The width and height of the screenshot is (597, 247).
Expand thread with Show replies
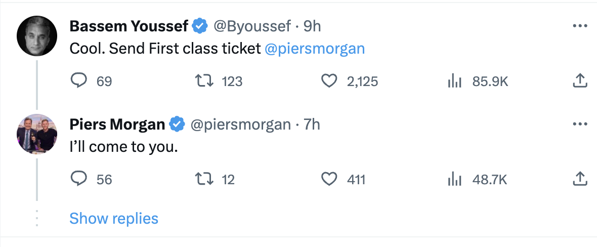pos(114,218)
